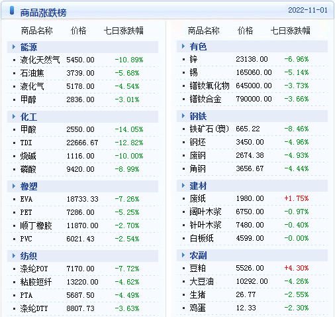
Task: Click the +1.75% change for 废纸
Action: (x=297, y=198)
